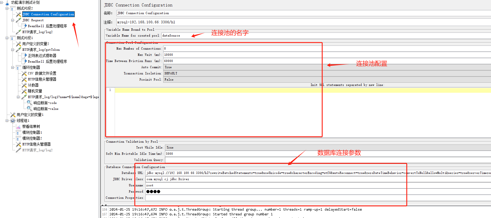Screen dimensions: 491x218
Task: Open the Test While Idle dropdown
Action: [x=328, y=147]
